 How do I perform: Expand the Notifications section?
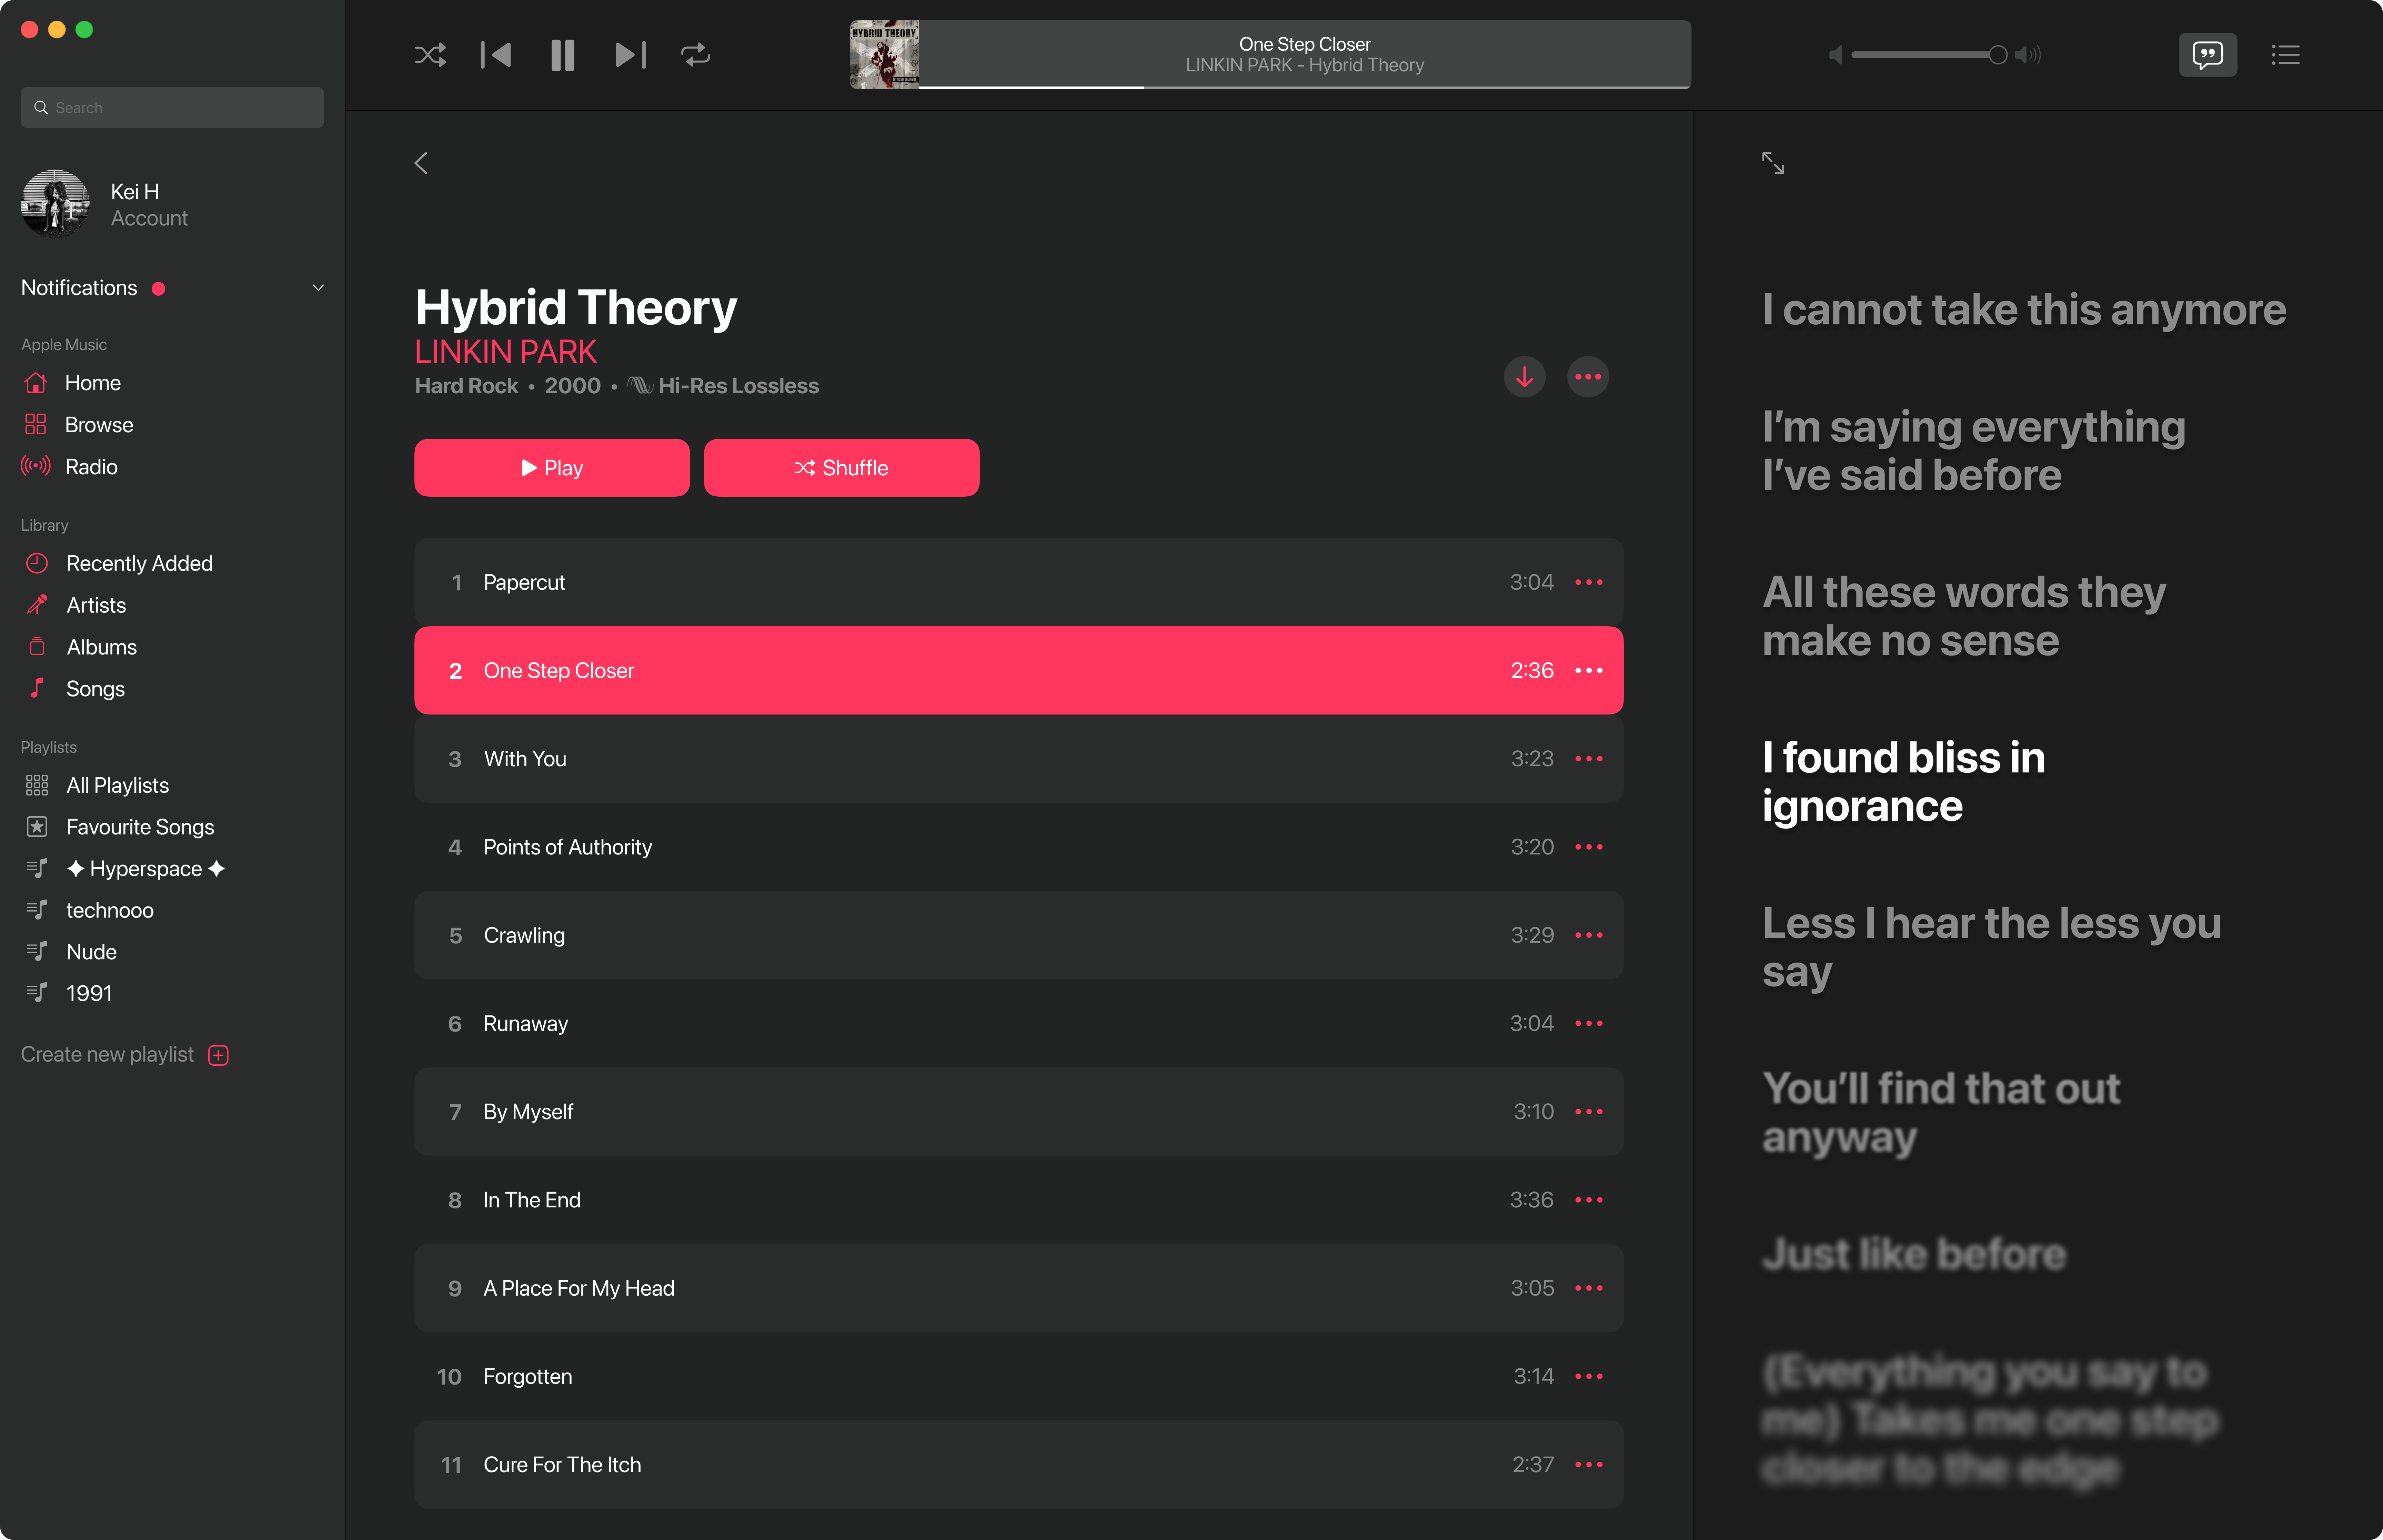(318, 288)
